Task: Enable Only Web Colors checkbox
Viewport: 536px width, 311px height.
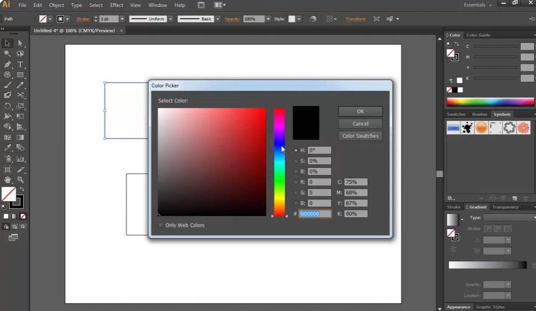Action: pos(161,225)
